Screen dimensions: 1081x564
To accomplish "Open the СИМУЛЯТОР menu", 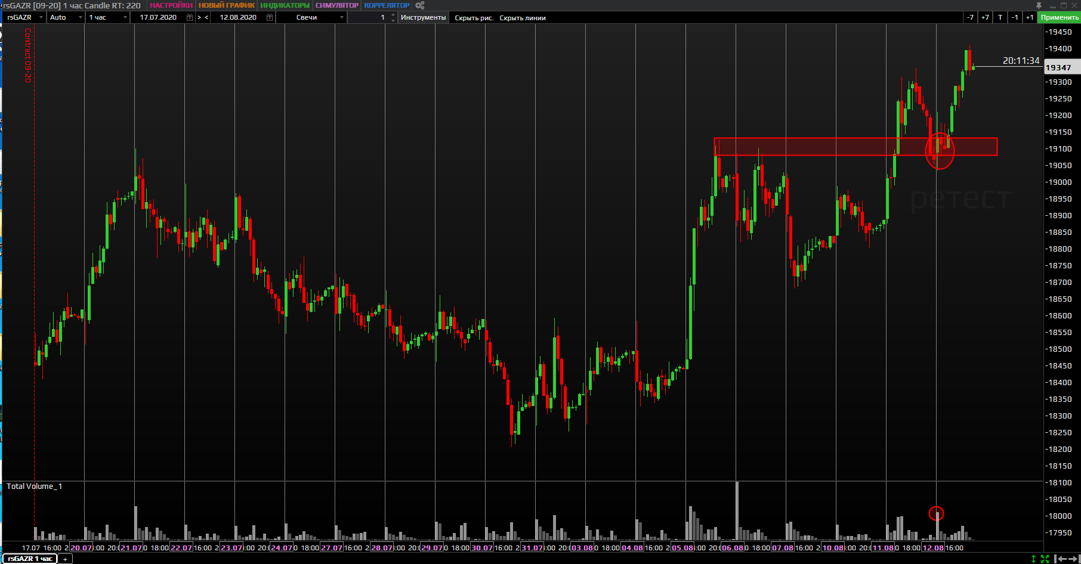I will [x=337, y=5].
